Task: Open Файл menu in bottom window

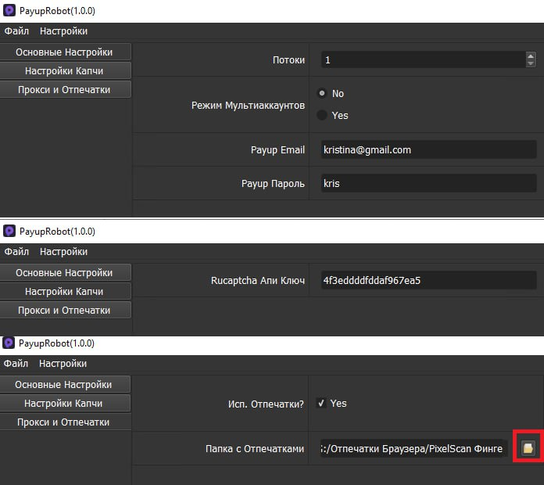Action: (16, 363)
